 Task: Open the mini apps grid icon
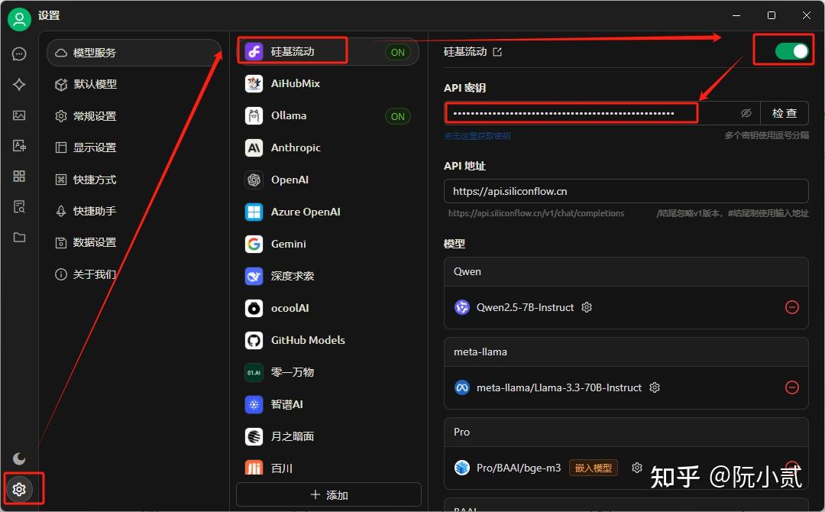click(19, 177)
